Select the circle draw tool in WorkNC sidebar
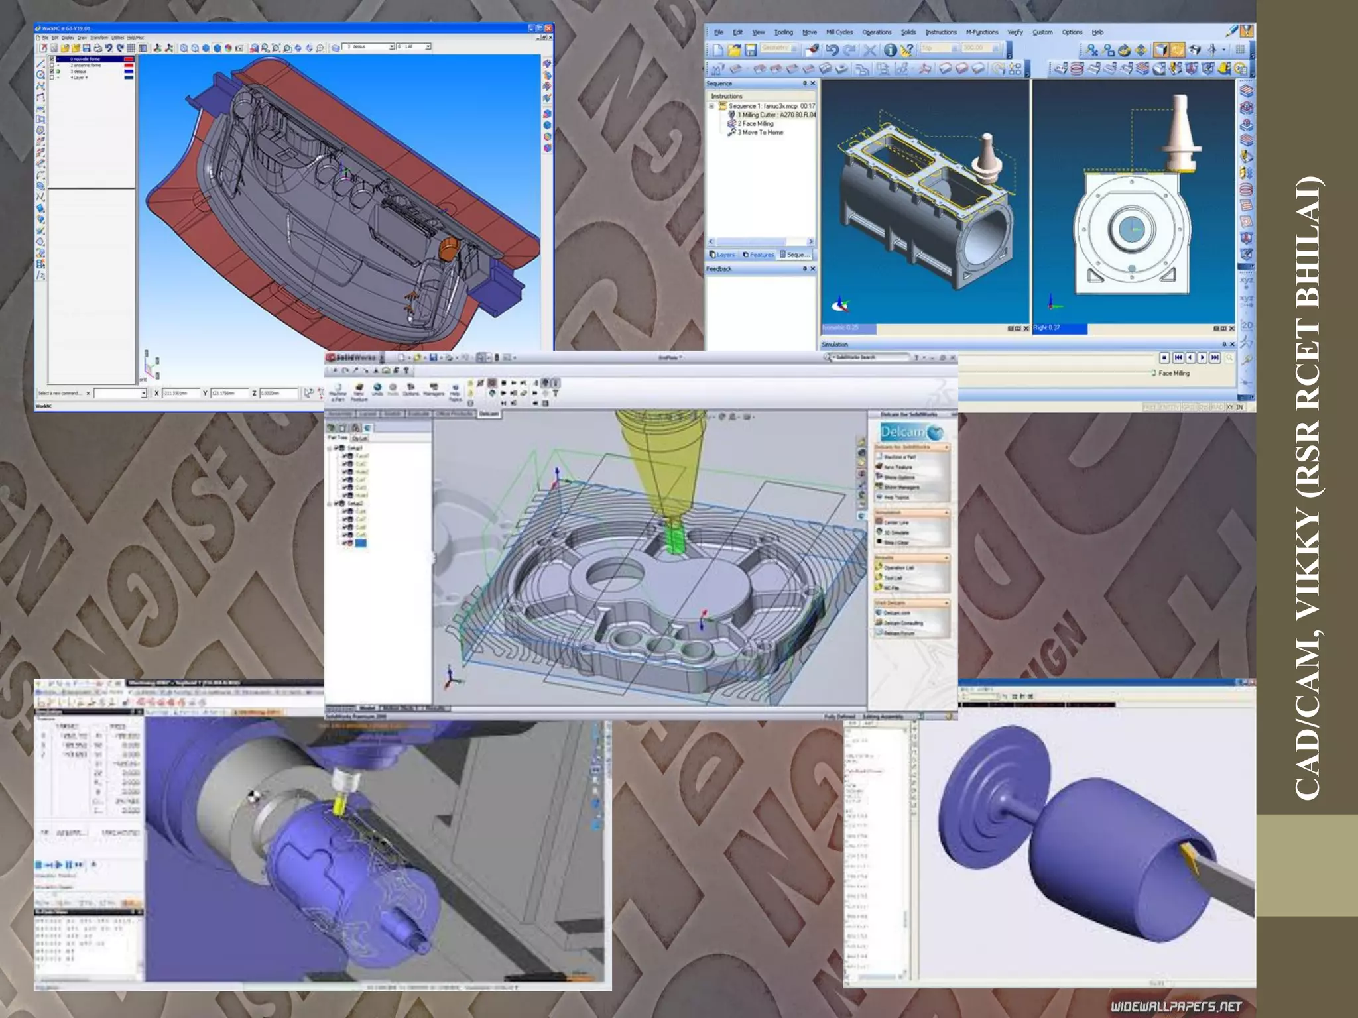The width and height of the screenshot is (1358, 1018). point(40,75)
